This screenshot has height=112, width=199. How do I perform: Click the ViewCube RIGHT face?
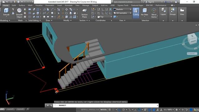tap(193, 41)
